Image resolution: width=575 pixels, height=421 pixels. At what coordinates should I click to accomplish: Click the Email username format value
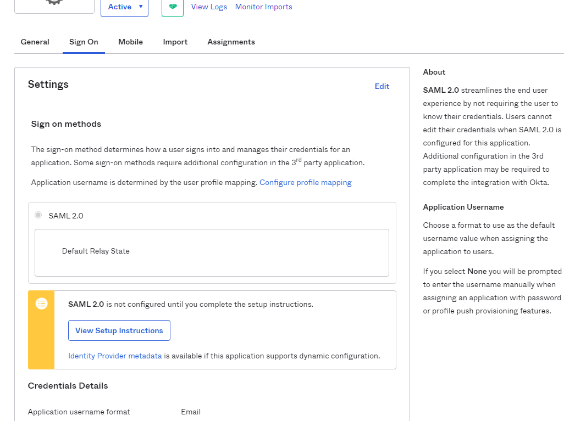pos(191,412)
